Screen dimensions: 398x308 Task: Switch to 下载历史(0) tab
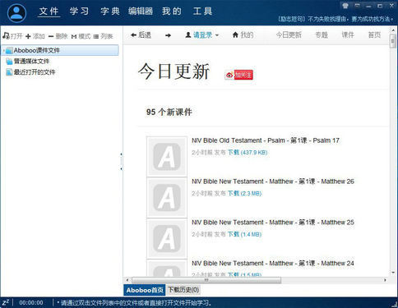(183, 290)
